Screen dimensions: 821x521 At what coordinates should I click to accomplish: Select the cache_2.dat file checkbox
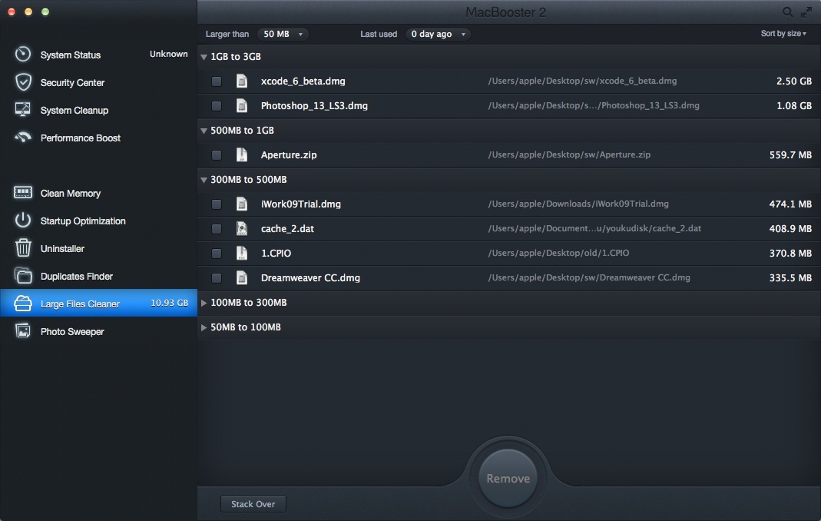click(x=217, y=228)
